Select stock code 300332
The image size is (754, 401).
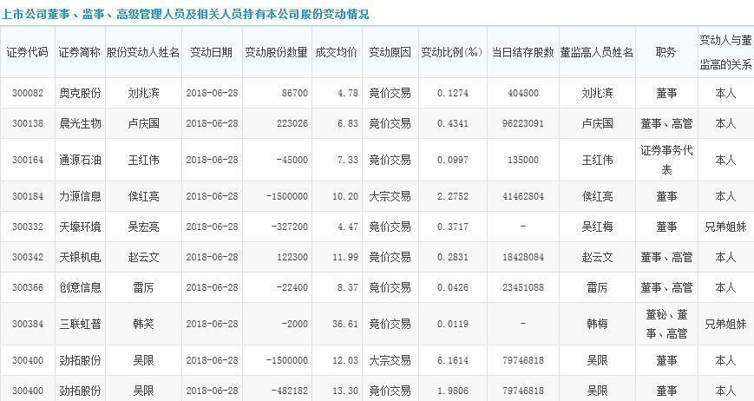click(x=28, y=227)
